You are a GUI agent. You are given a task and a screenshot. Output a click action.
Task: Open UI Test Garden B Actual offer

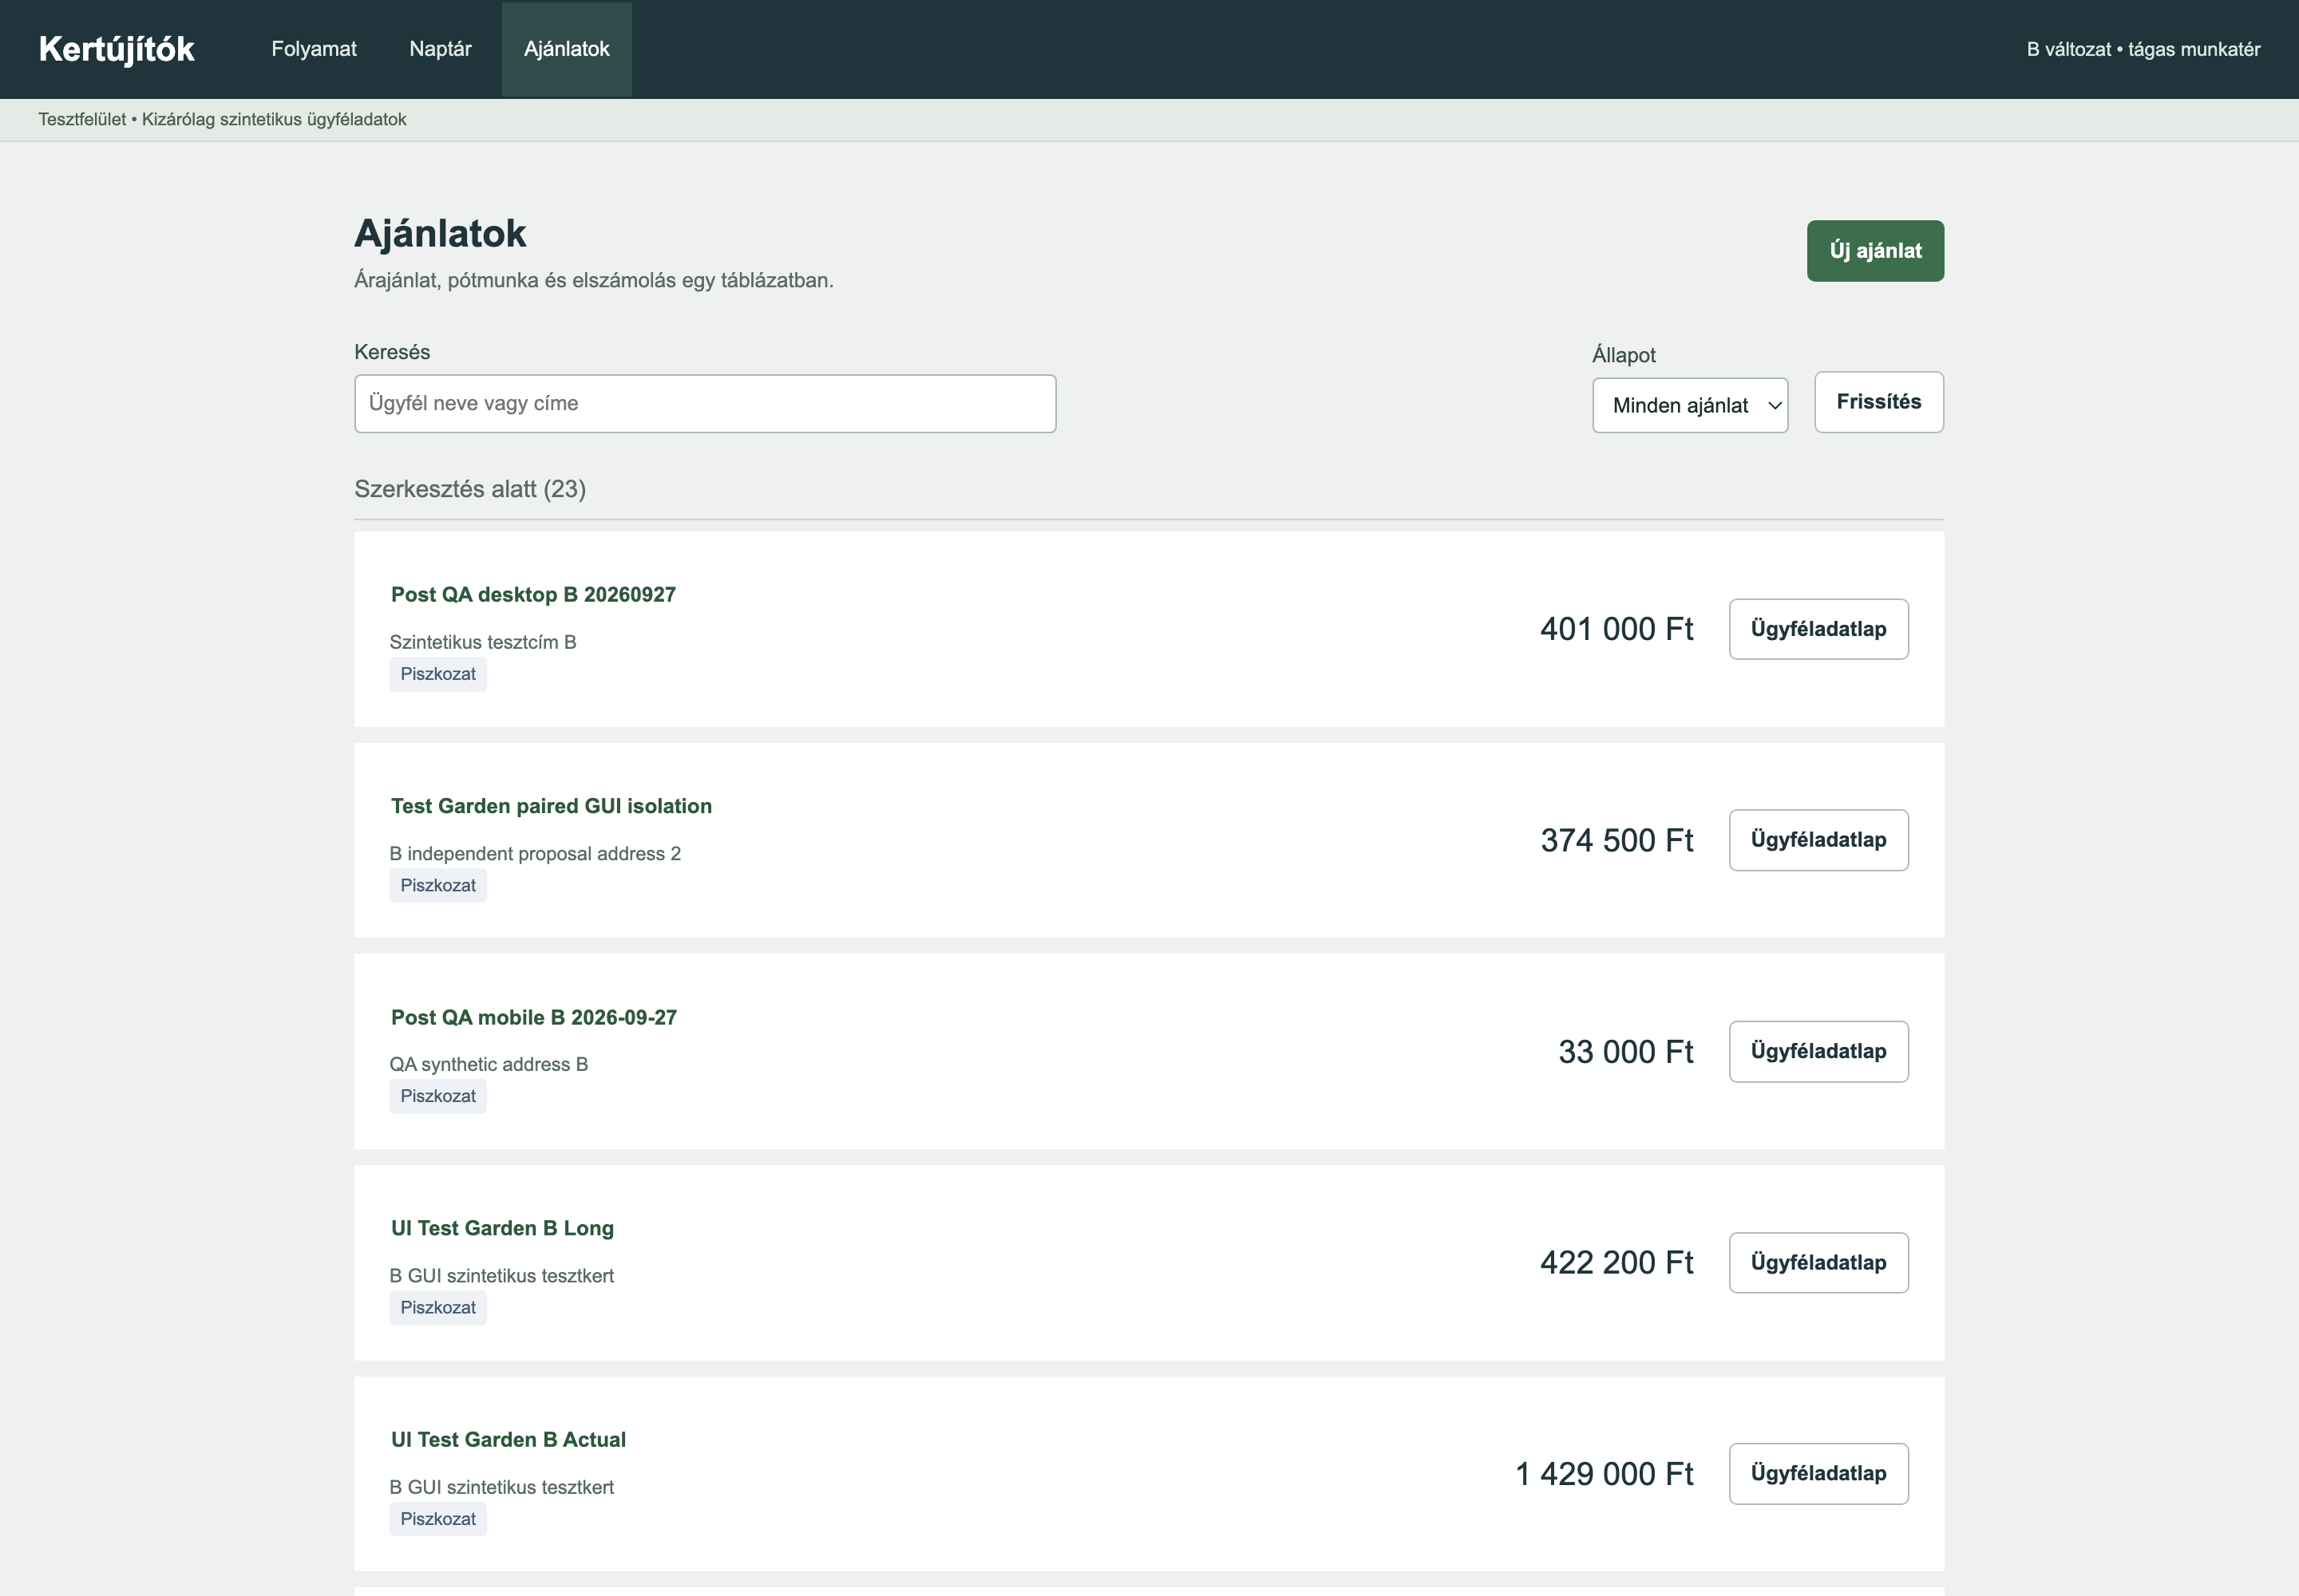point(508,1440)
